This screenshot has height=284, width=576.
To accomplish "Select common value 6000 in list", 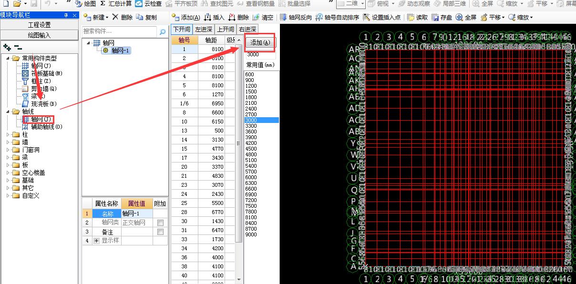I will (261, 177).
